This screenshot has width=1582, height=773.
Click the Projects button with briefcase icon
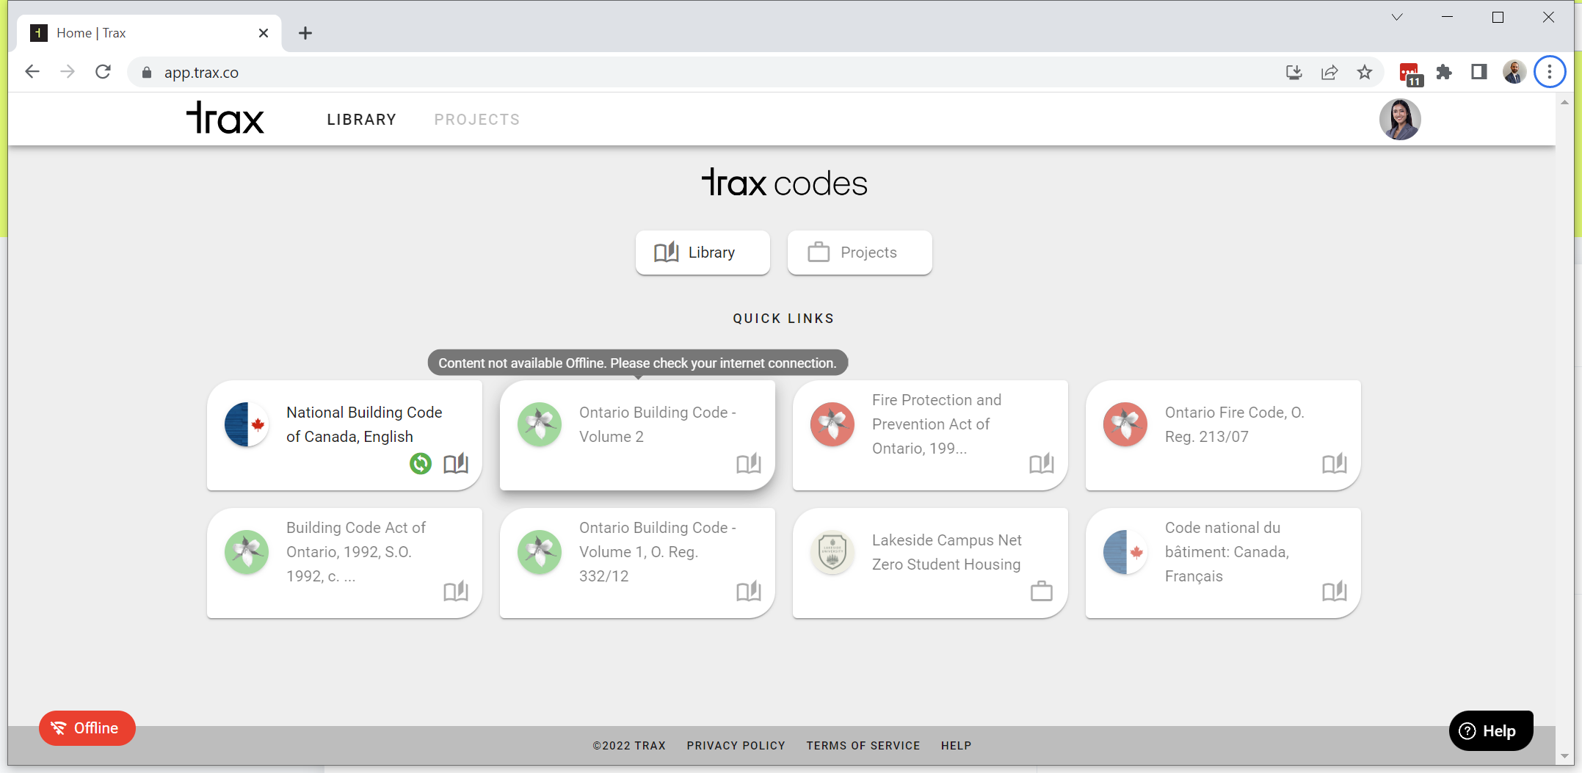[x=860, y=253]
